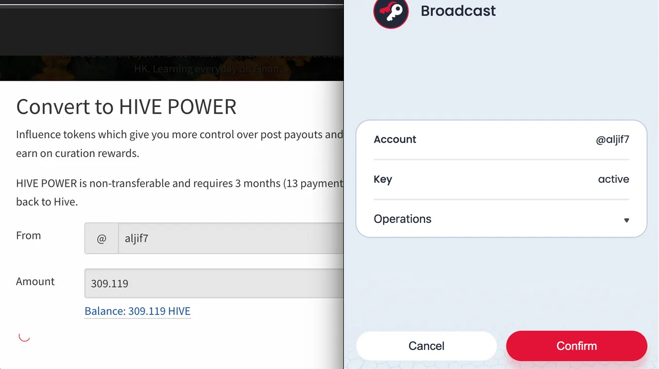Click the Convert to HIVE POWER heading
659x369 pixels.
126,107
